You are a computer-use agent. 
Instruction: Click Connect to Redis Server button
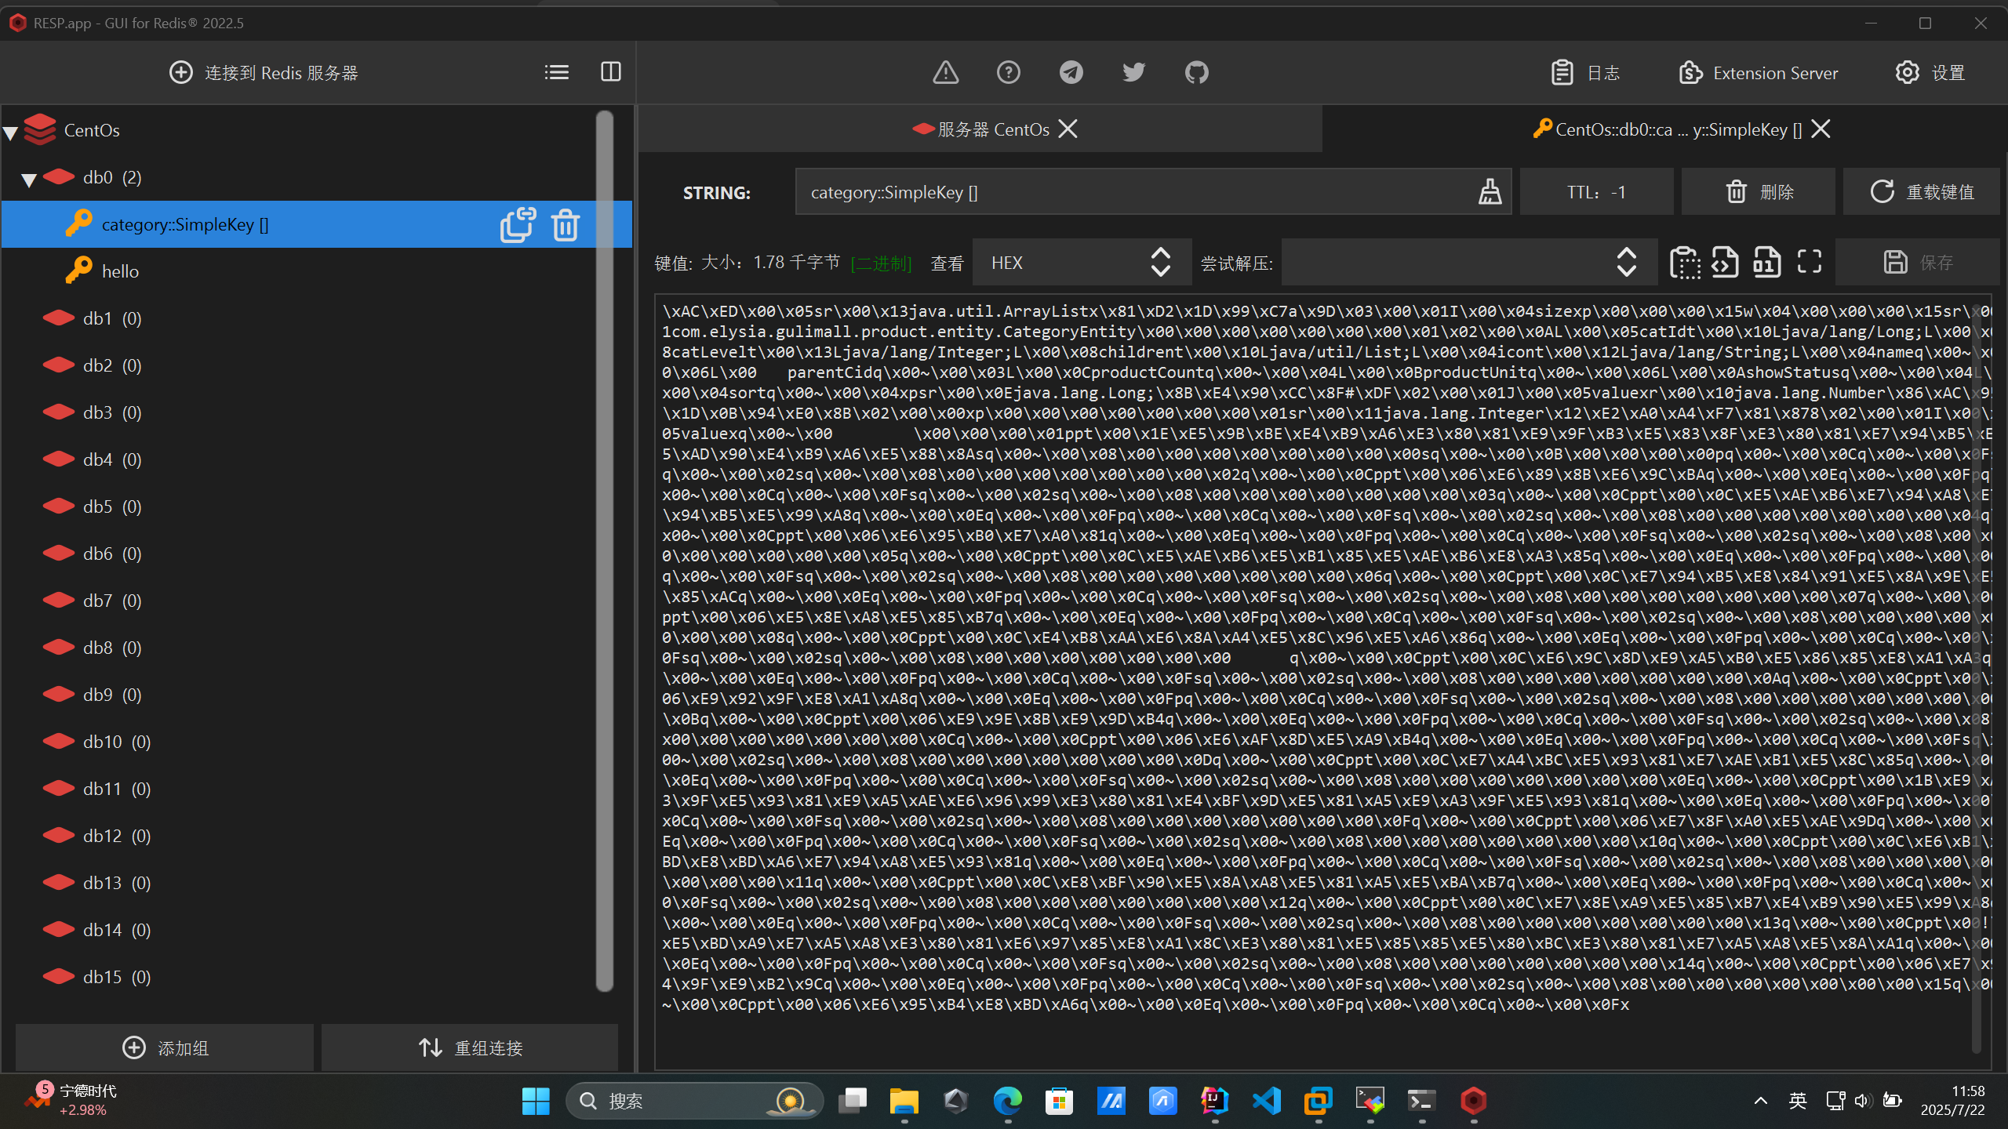click(x=264, y=73)
